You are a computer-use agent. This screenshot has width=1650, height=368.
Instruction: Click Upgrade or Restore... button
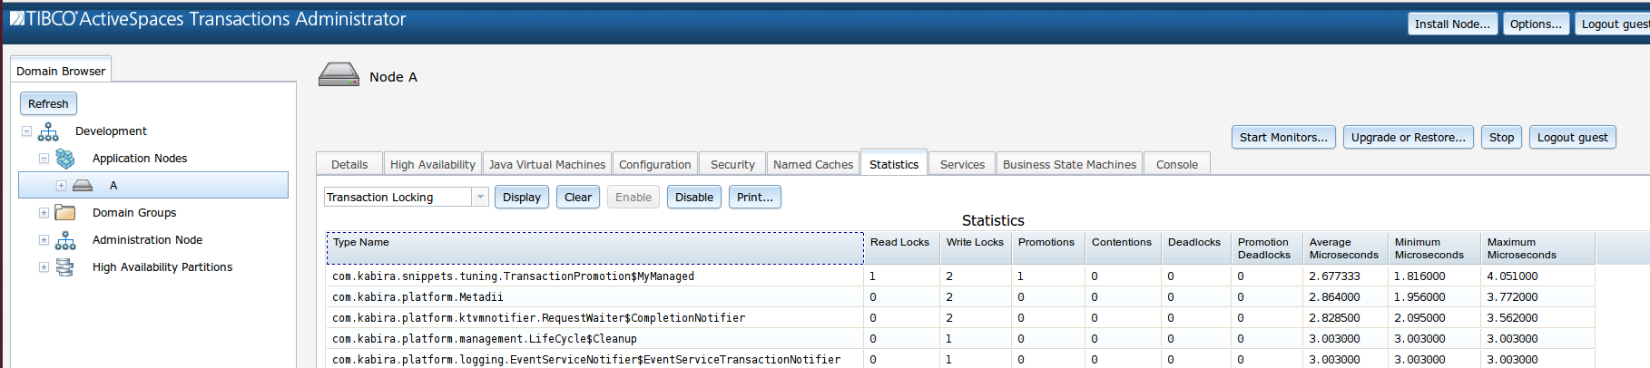point(1409,137)
